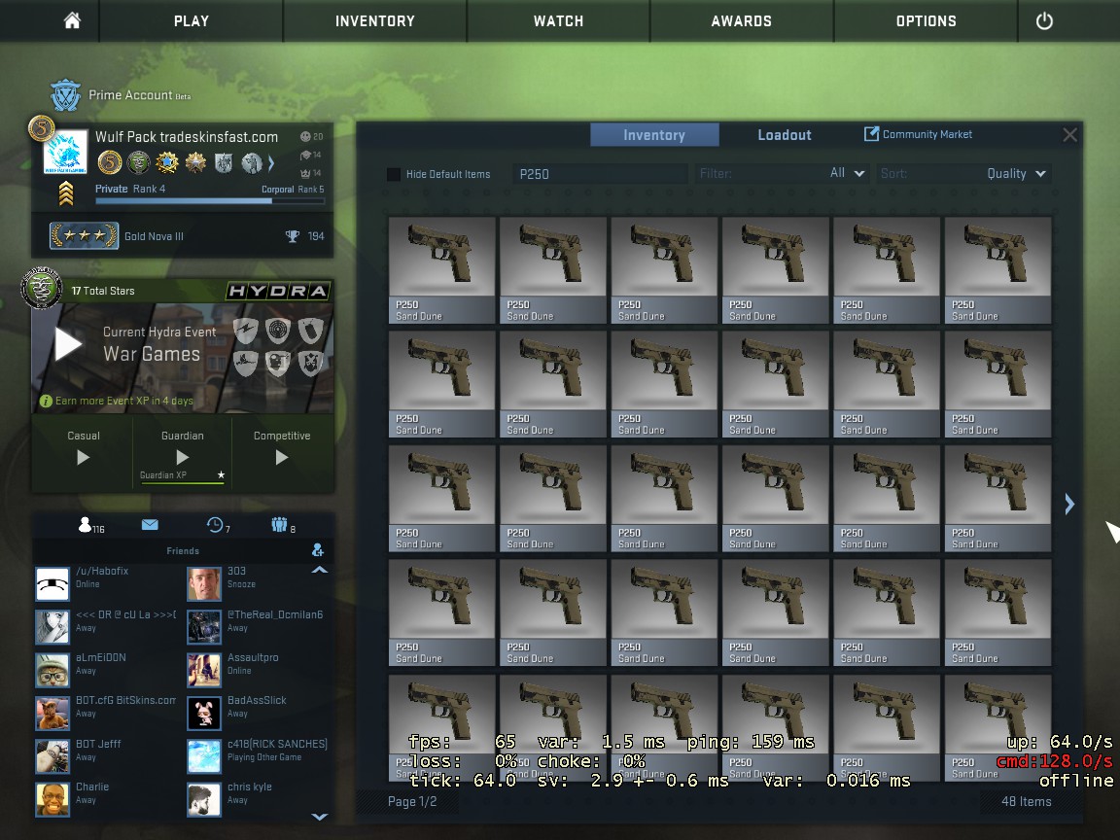Click the Operation Hydra coin icon
The width and height of the screenshot is (1120, 840).
pyautogui.click(x=42, y=288)
